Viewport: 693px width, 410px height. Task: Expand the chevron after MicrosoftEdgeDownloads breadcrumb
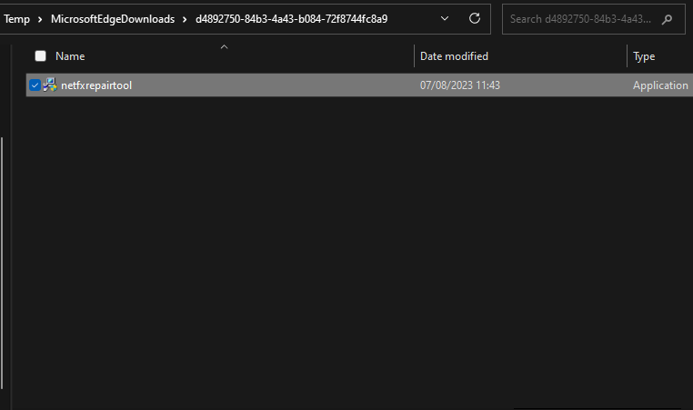185,19
